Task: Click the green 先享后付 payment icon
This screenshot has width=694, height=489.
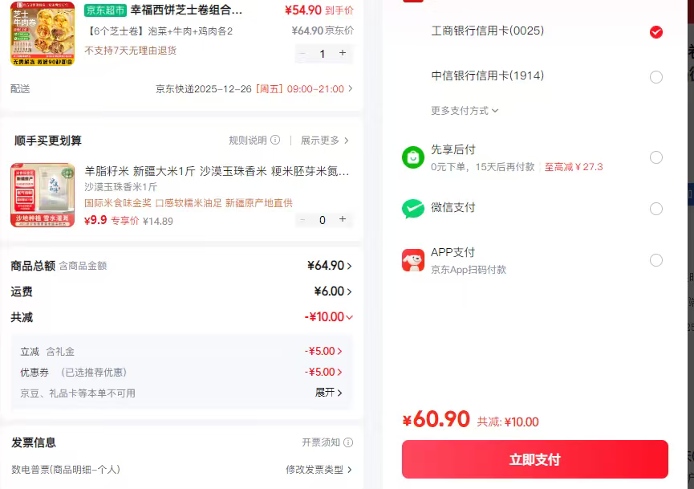Action: pyautogui.click(x=412, y=157)
